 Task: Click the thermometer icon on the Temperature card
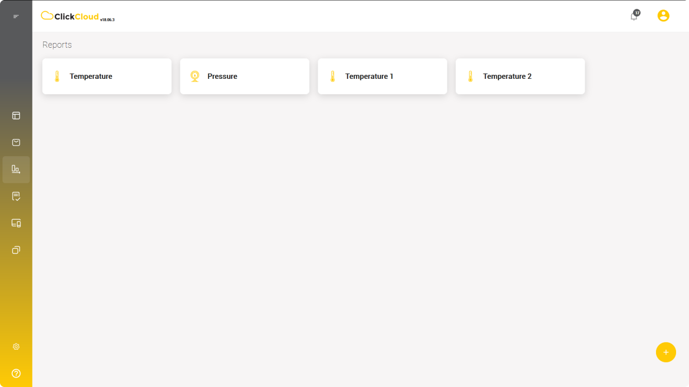pyautogui.click(x=57, y=76)
